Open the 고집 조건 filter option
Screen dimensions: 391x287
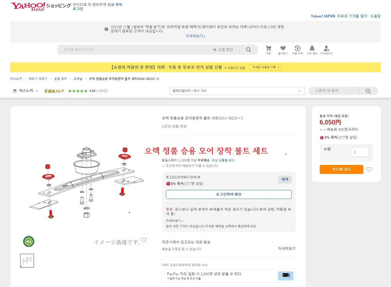pos(223,49)
